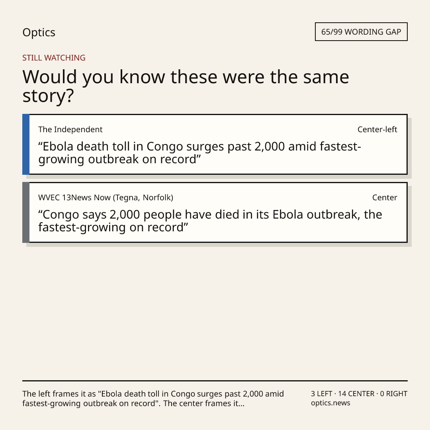Click the Optics logo text
The width and height of the screenshot is (430, 430).
(39, 32)
